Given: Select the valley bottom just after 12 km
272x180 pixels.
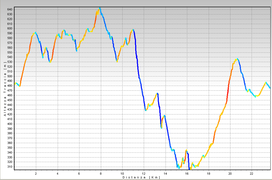Looking at the screenshot, I should [x=146, y=110].
